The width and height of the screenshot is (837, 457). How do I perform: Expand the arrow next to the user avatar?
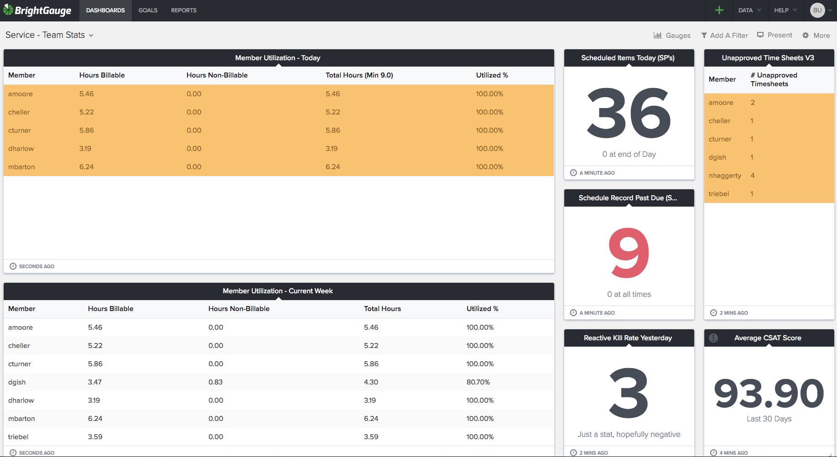pyautogui.click(x=830, y=10)
